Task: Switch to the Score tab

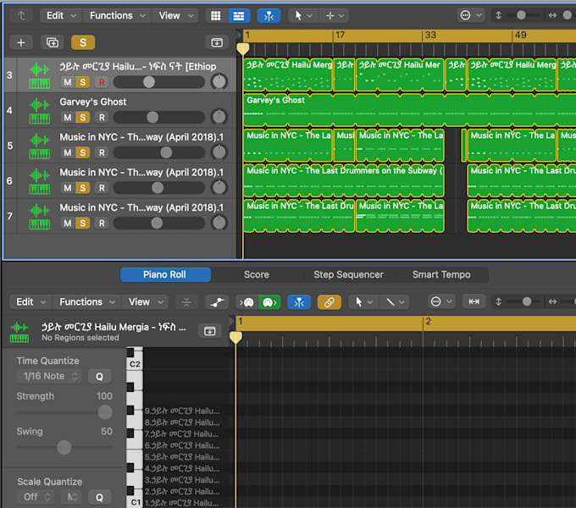Action: [x=257, y=274]
